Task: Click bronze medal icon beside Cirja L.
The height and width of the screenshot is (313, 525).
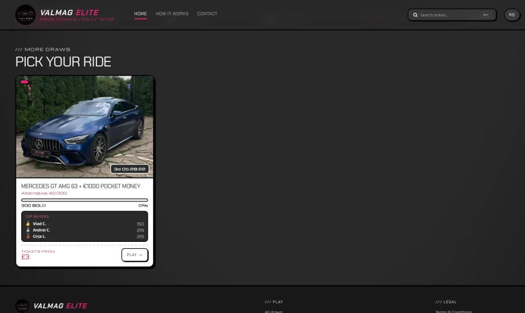Action: coord(28,237)
